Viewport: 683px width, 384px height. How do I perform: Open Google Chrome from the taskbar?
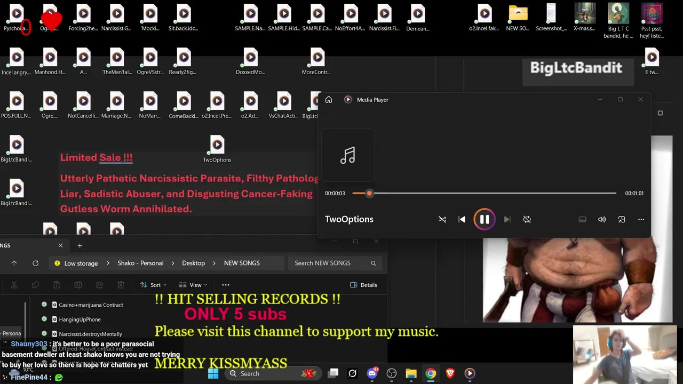[x=431, y=373]
